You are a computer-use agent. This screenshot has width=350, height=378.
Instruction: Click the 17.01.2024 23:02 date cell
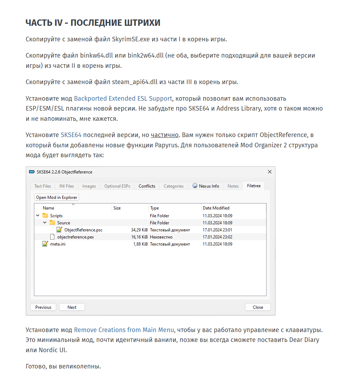click(x=217, y=237)
